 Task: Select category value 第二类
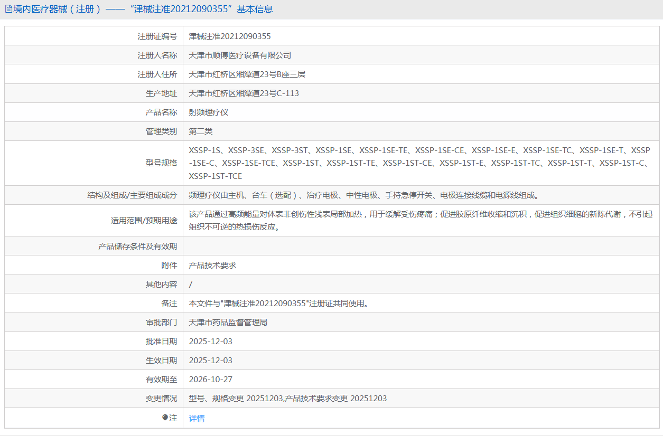coord(201,131)
